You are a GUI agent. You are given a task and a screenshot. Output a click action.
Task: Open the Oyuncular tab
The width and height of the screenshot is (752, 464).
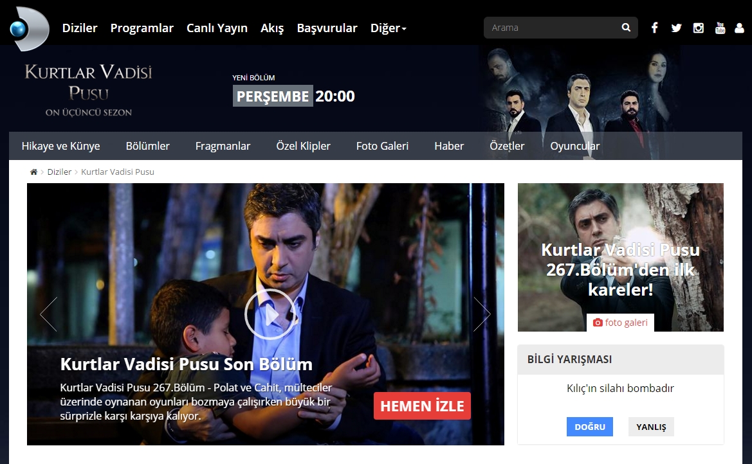(574, 146)
